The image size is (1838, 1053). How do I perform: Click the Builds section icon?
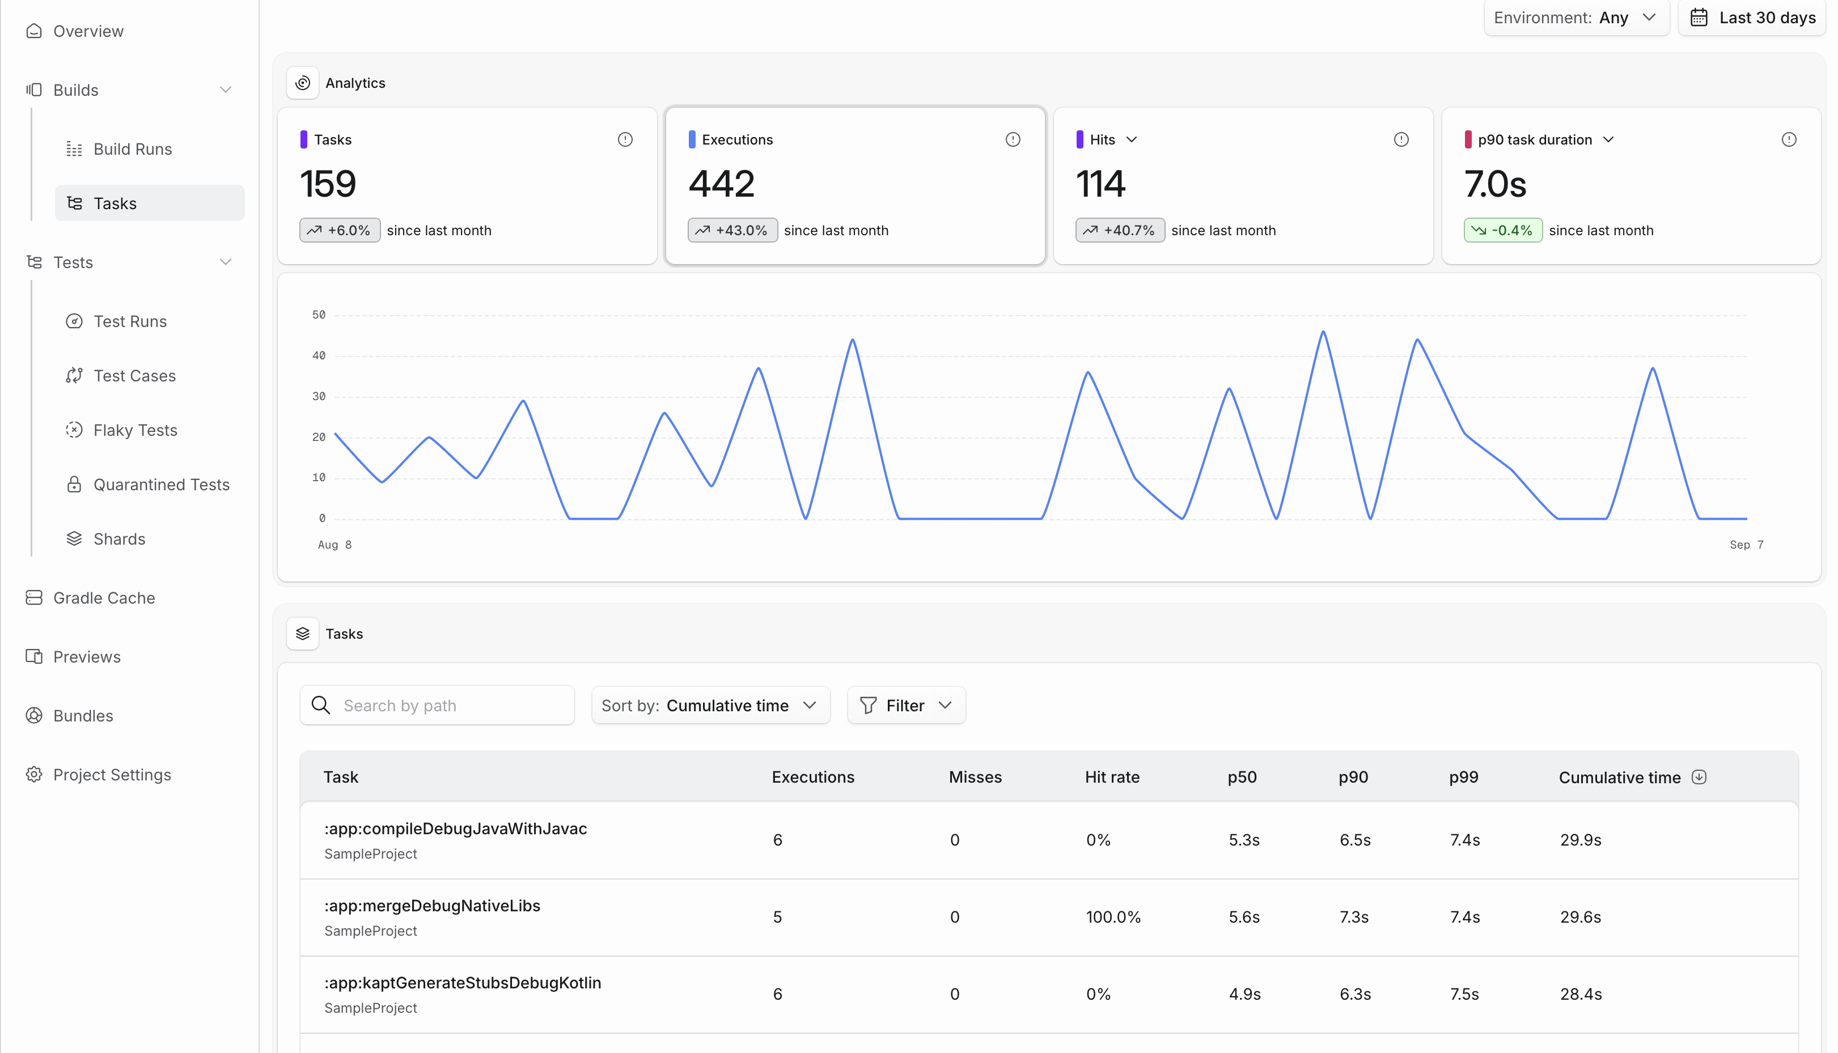coord(34,90)
